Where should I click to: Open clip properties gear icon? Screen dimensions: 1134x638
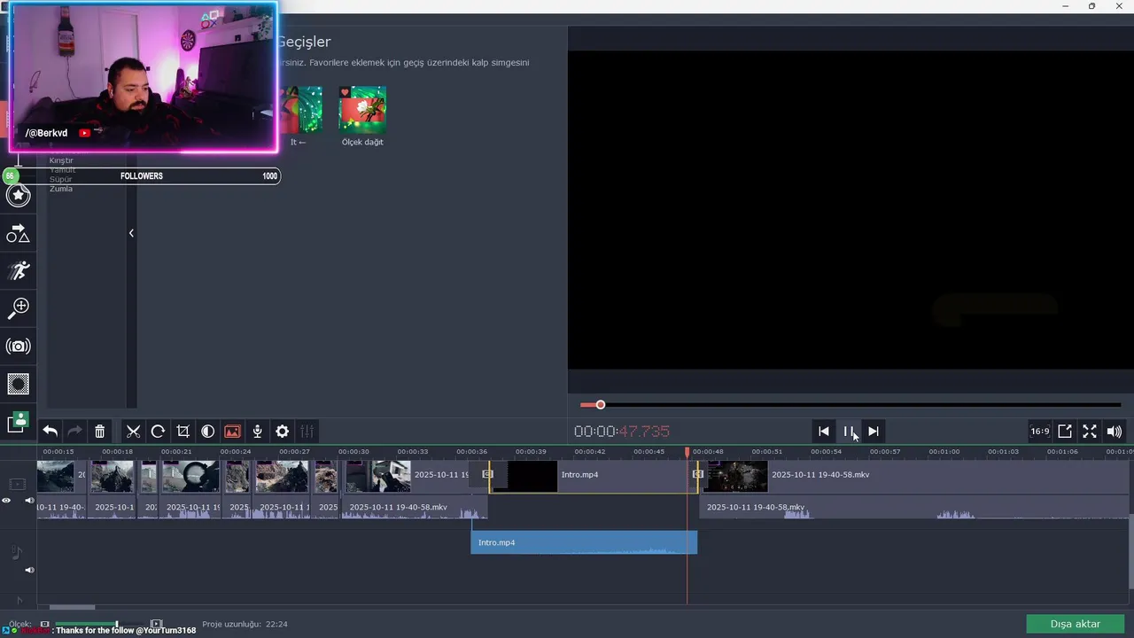tap(282, 432)
